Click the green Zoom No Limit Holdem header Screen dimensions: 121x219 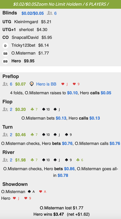point(60,4)
